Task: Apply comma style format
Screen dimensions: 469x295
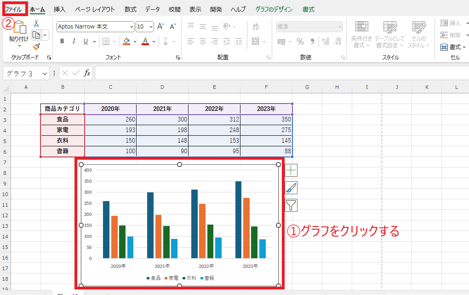Action: point(312,41)
